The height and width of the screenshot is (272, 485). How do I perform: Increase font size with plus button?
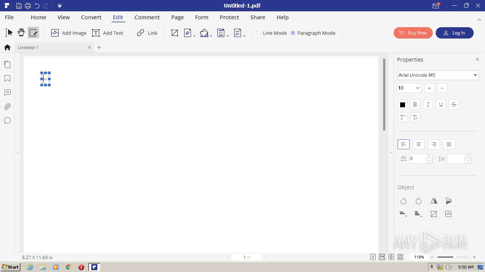(x=429, y=88)
